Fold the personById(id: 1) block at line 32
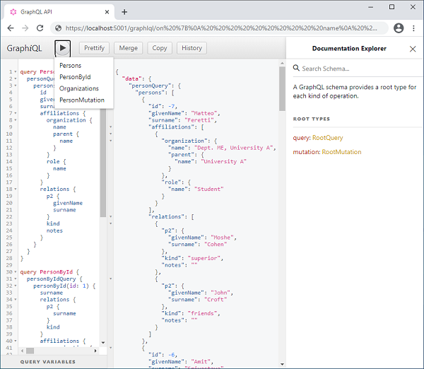 click(x=16, y=286)
